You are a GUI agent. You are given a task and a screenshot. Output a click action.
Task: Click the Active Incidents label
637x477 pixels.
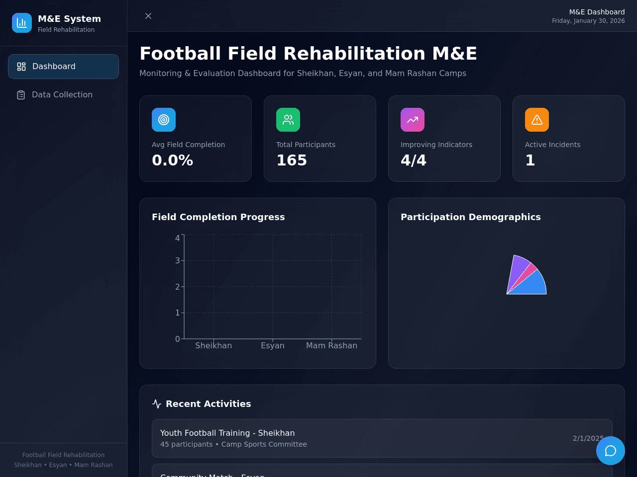[x=552, y=145]
